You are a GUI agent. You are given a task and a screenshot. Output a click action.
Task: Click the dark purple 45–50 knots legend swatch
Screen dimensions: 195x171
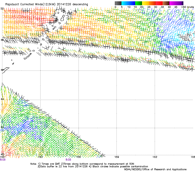click(180, 3)
